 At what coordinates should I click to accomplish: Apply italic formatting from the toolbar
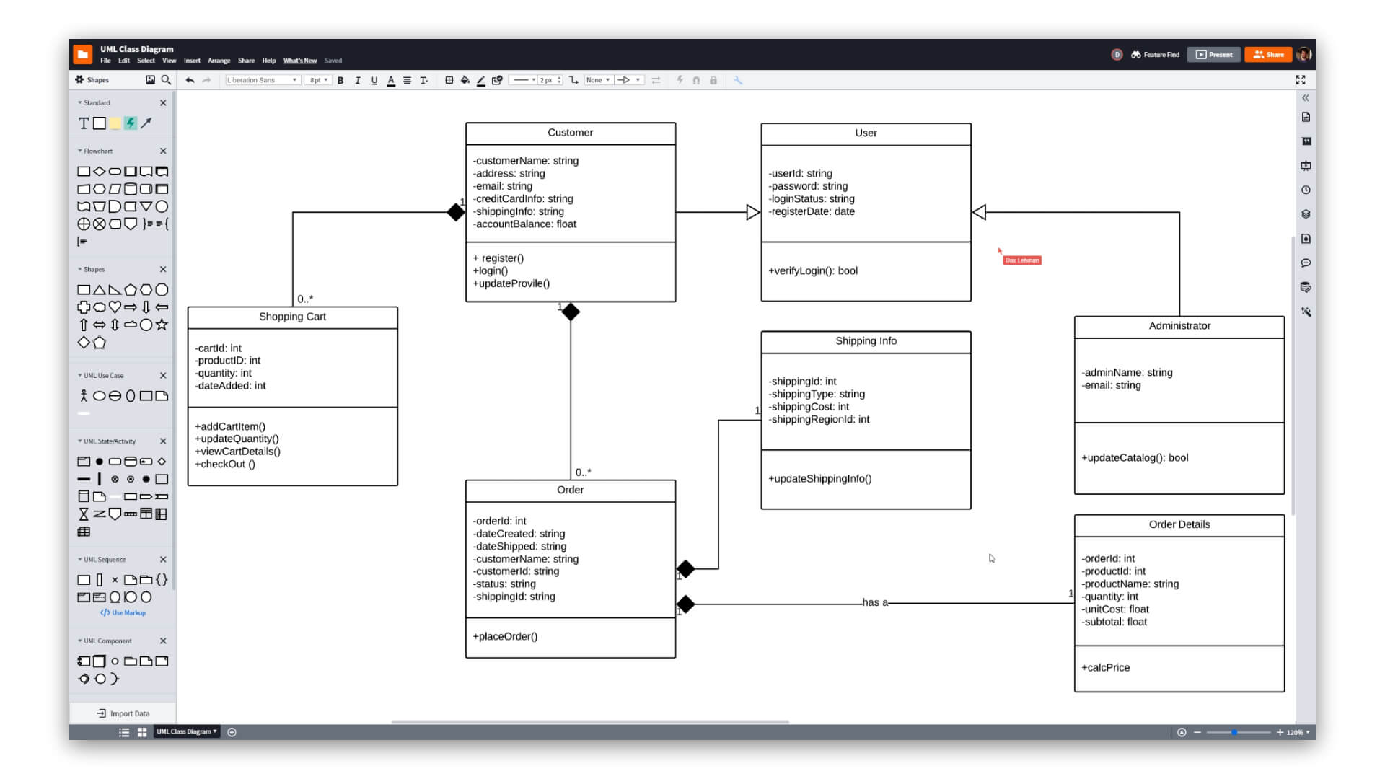coord(357,80)
